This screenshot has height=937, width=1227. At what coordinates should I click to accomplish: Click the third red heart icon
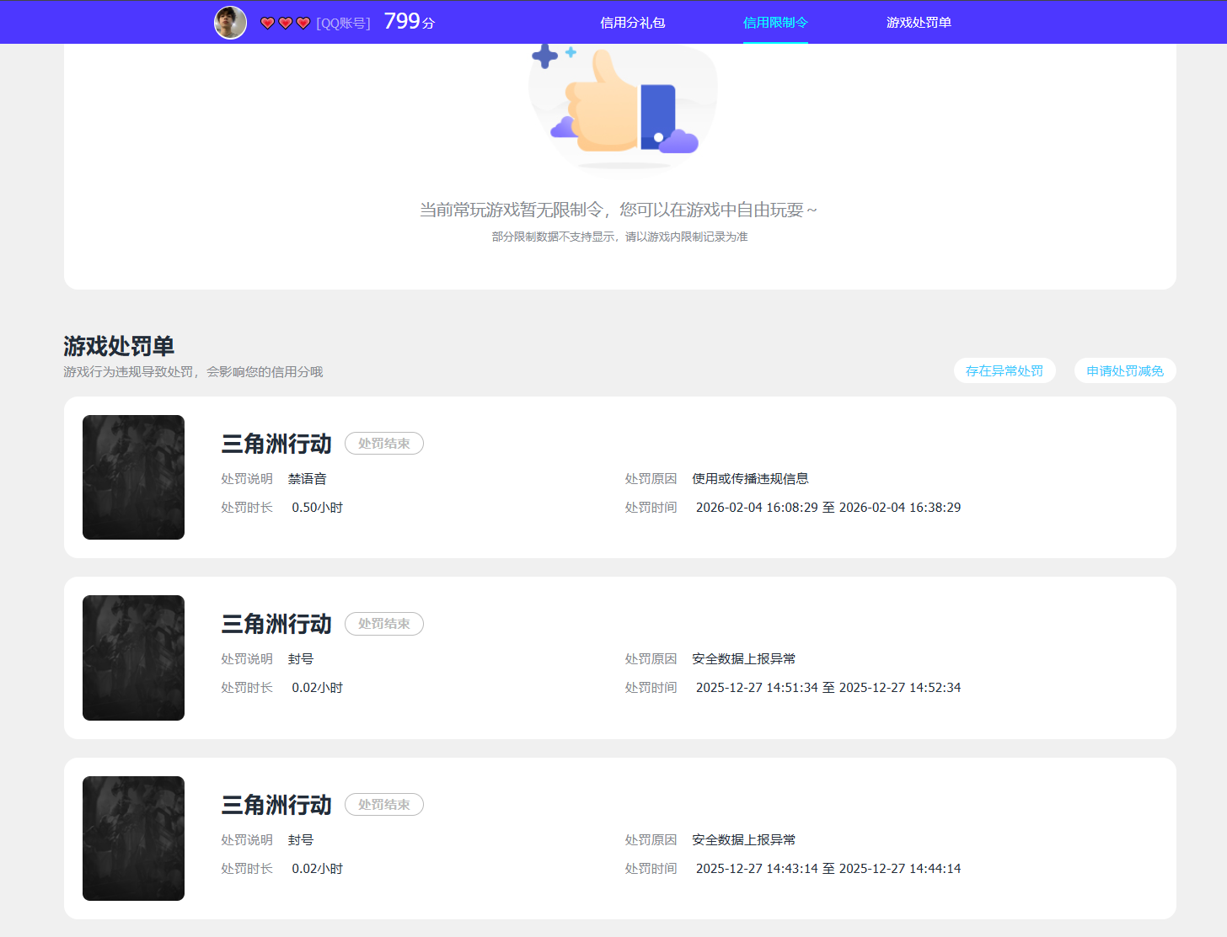(x=303, y=23)
